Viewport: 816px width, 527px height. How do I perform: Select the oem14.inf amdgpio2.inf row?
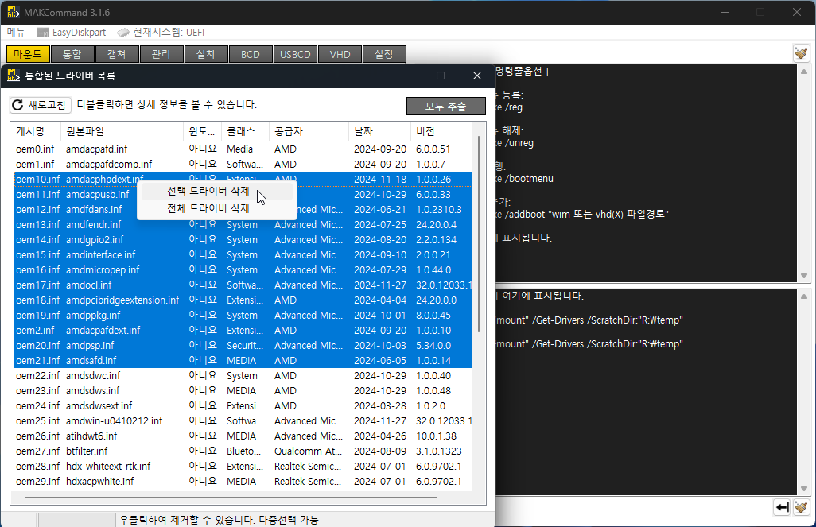[243, 240]
